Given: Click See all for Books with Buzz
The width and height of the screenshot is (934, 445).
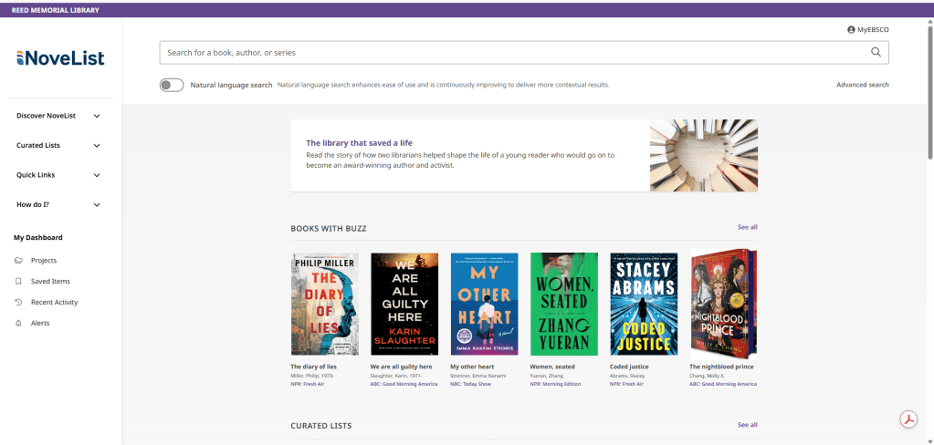Looking at the screenshot, I should point(747,227).
